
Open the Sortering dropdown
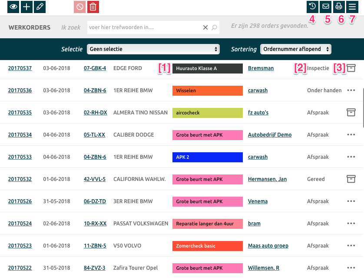295,49
